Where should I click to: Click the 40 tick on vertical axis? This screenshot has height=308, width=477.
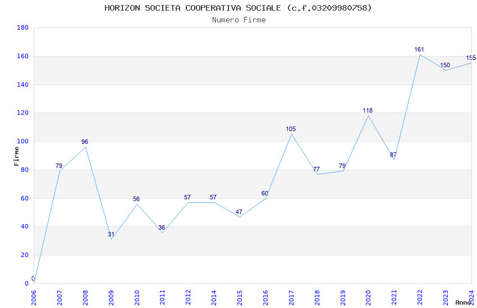click(x=25, y=227)
